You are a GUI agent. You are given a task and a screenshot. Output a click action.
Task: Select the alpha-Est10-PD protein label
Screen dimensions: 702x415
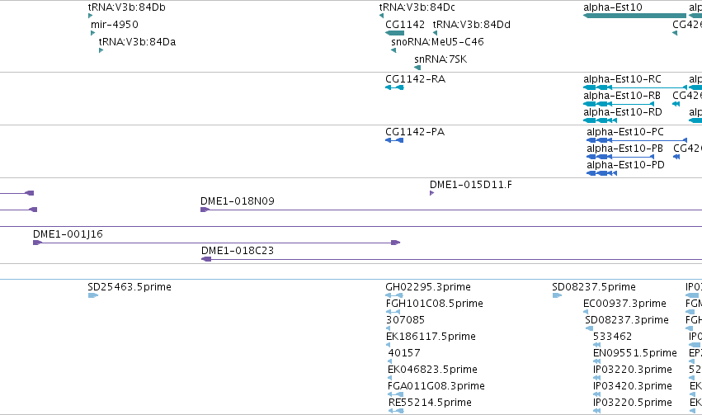tap(625, 165)
